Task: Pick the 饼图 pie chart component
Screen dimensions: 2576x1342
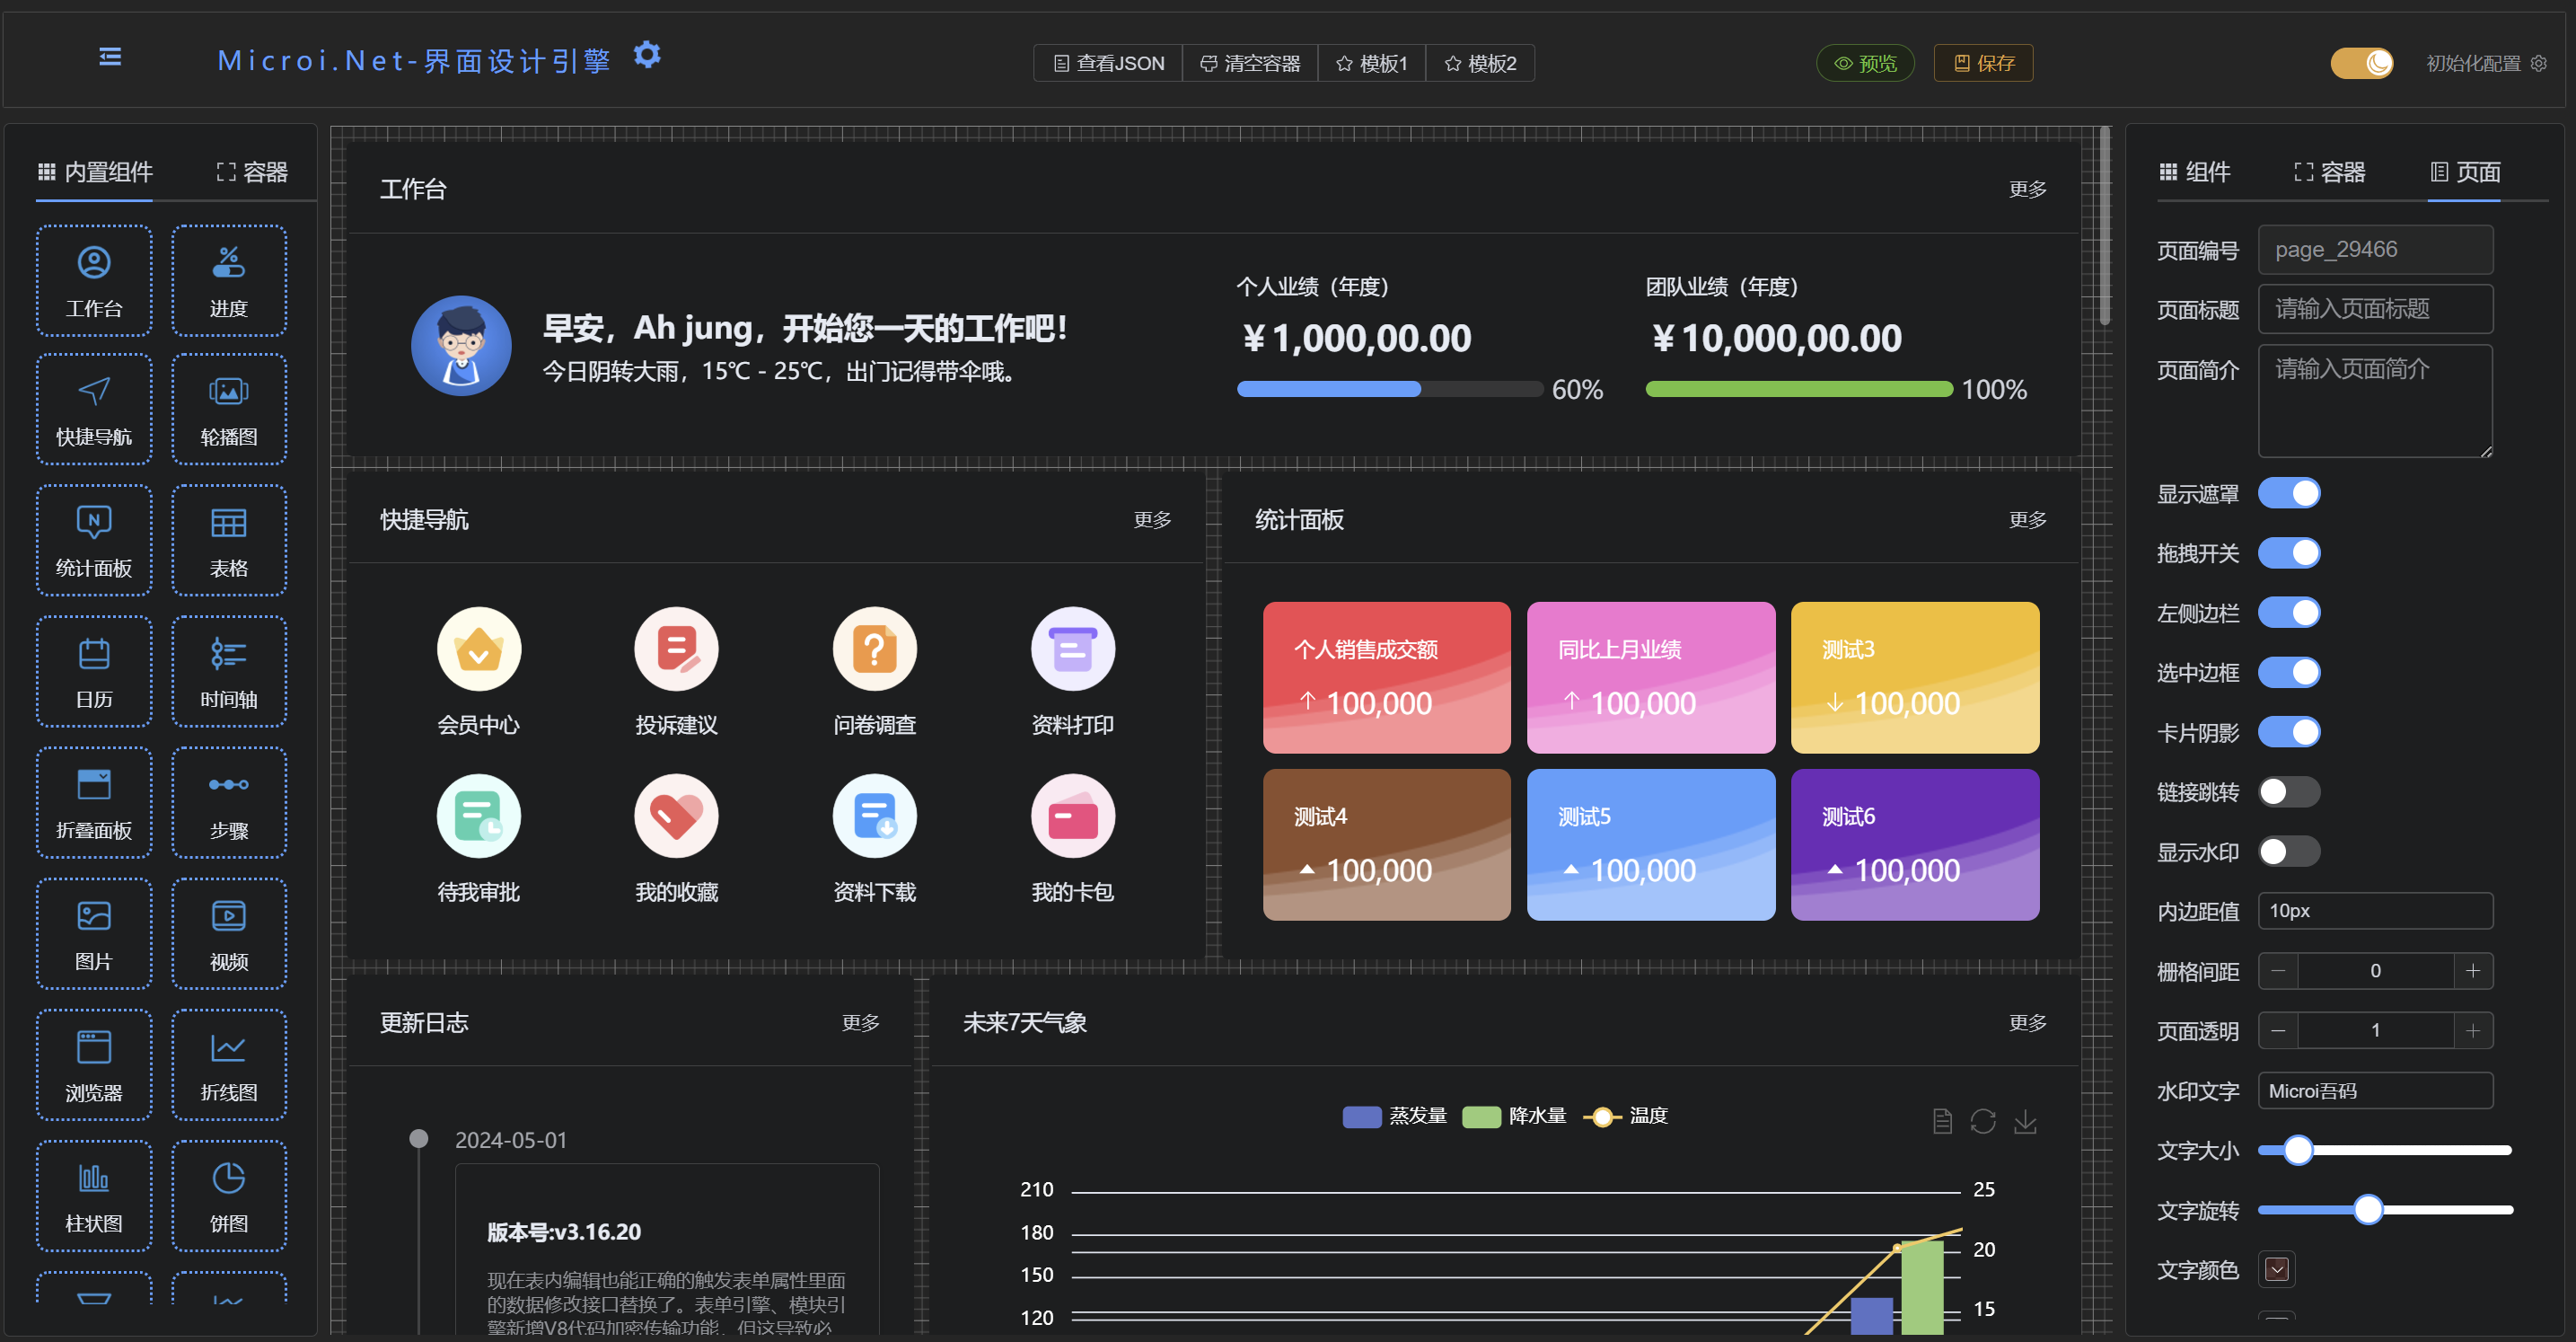Action: 229,1195
